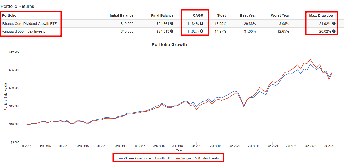Click info icon next to -20.02% drawdown
Screen dimensions: 344x163
[334, 31]
